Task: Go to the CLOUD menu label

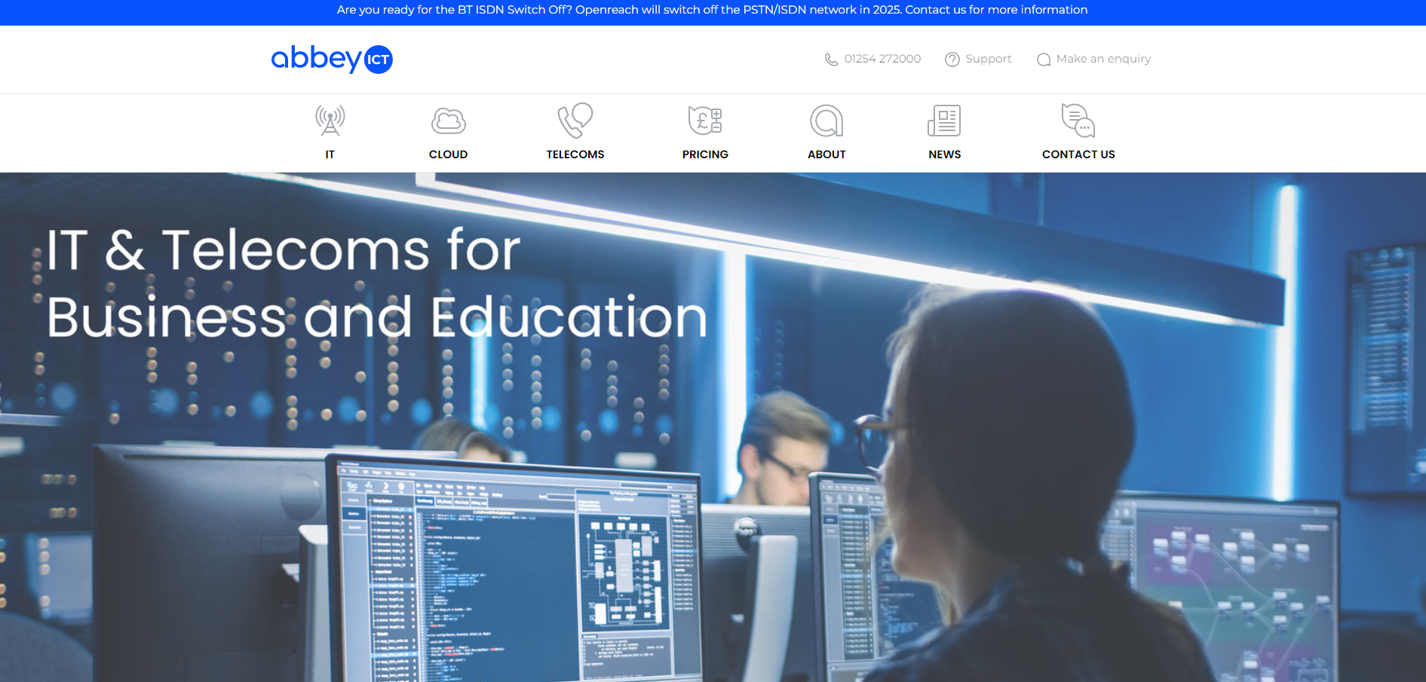Action: [x=448, y=154]
